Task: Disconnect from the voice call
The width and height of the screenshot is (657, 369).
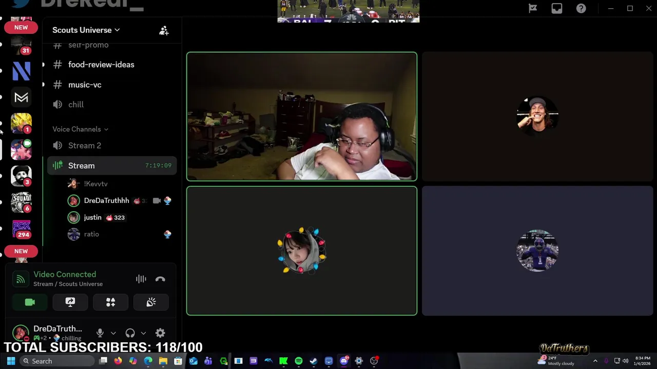Action: (x=160, y=279)
